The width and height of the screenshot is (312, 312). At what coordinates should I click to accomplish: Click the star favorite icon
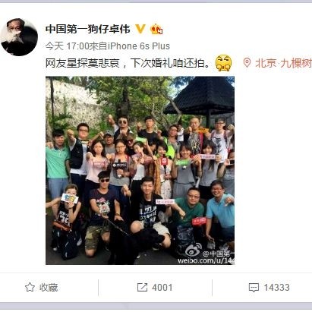[30, 287]
